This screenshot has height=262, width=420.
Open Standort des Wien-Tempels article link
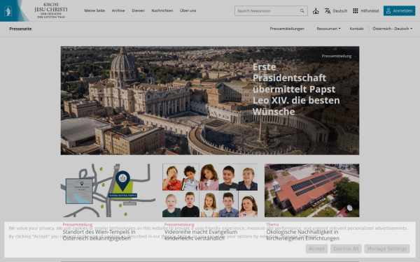click(99, 235)
